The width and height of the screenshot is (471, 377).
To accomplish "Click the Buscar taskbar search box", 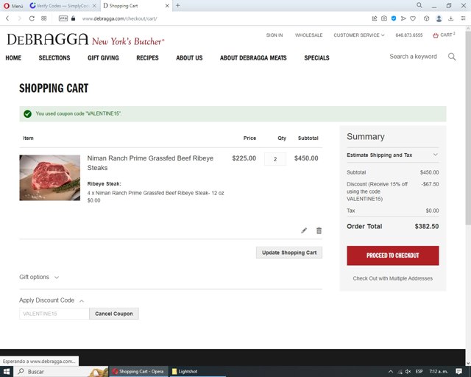I will coord(60,372).
